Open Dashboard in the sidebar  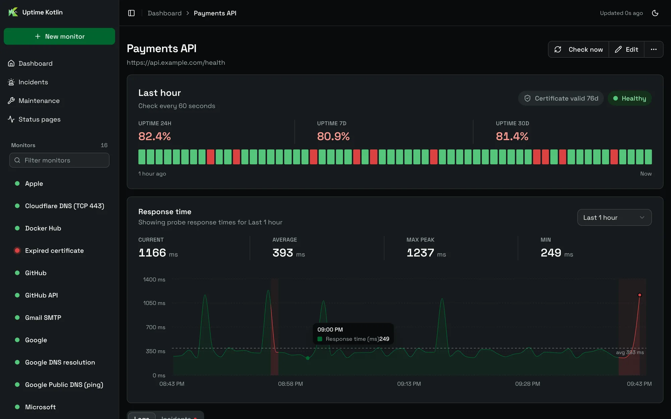[59, 63]
